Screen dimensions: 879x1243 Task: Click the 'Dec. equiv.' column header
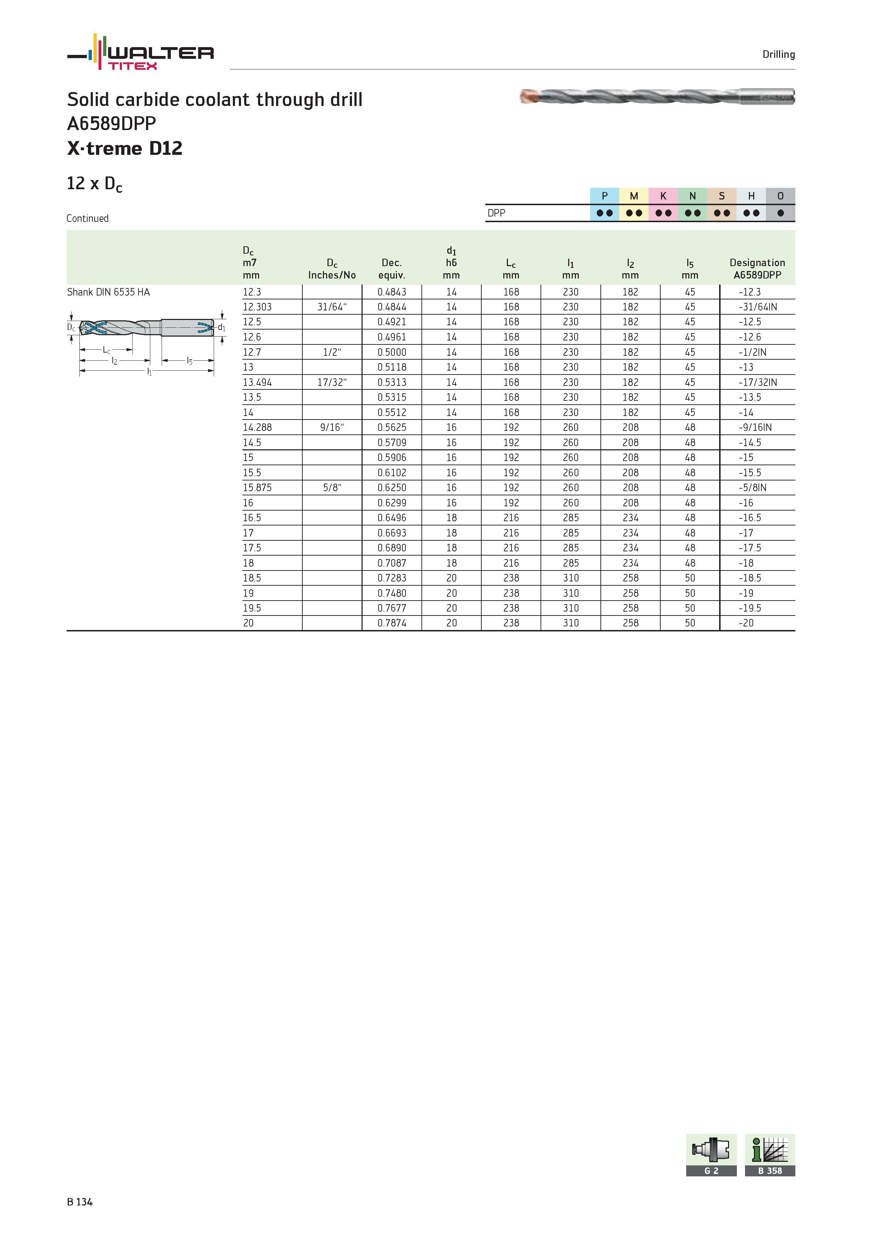(x=392, y=269)
